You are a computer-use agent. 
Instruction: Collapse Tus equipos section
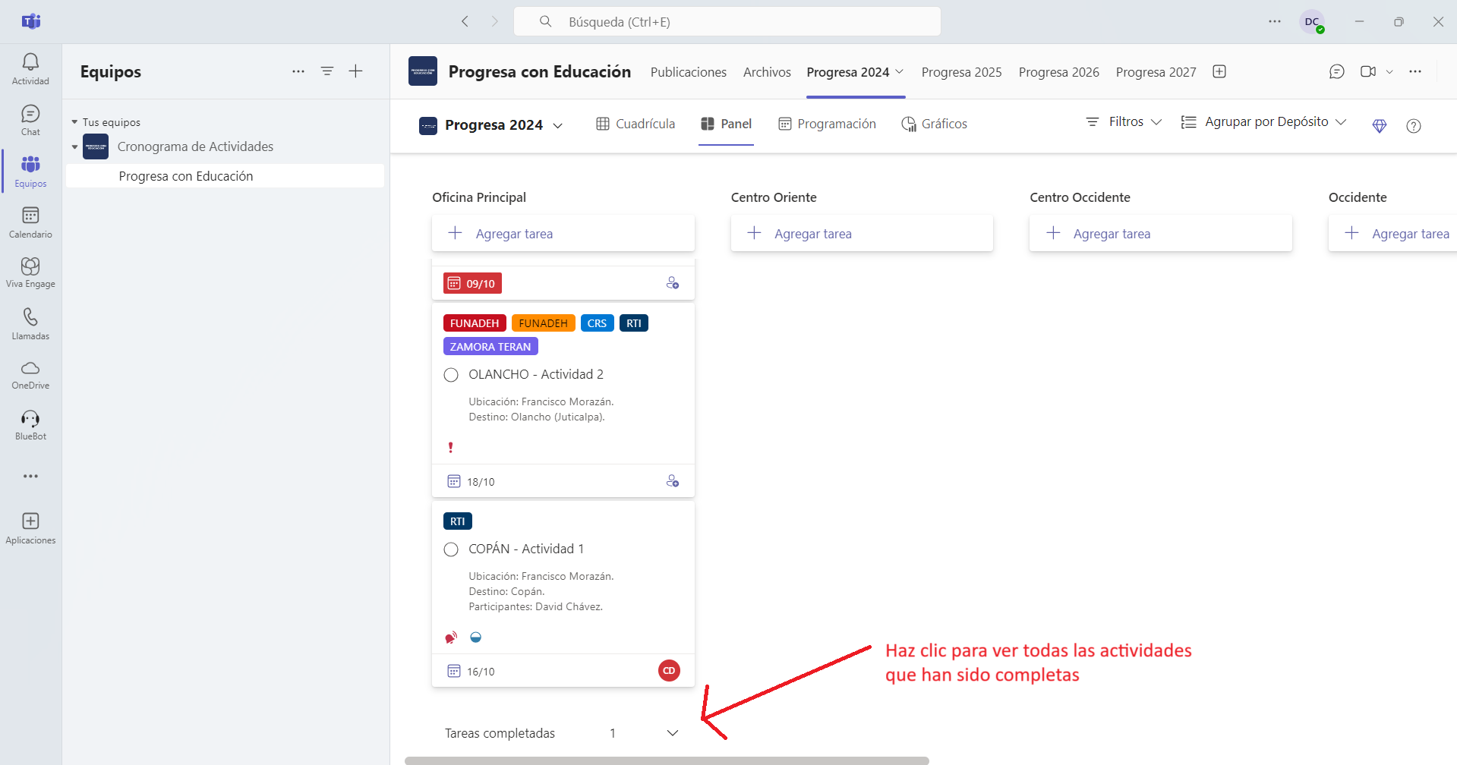(74, 122)
